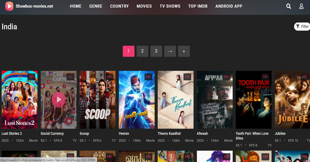Open the Filter button
The height and width of the screenshot is (162, 310).
pos(302,27)
